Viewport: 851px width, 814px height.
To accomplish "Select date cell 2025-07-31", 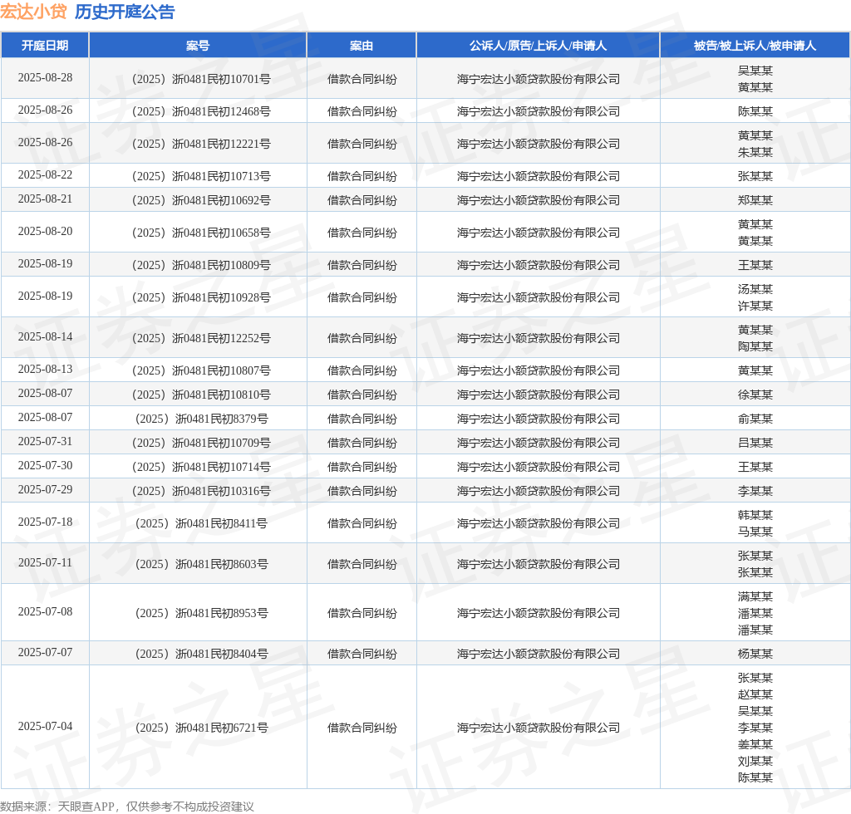I will tap(45, 441).
